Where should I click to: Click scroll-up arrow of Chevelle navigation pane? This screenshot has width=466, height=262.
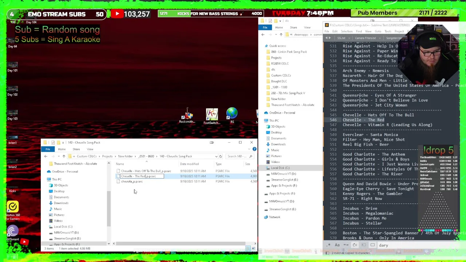click(108, 164)
